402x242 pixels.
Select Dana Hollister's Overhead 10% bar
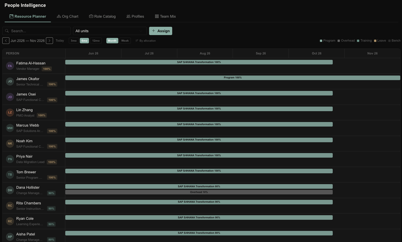(x=199, y=192)
